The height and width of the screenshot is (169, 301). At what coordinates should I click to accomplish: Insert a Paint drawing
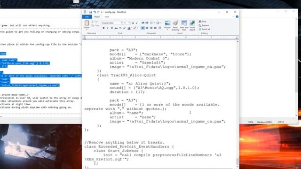[175, 25]
